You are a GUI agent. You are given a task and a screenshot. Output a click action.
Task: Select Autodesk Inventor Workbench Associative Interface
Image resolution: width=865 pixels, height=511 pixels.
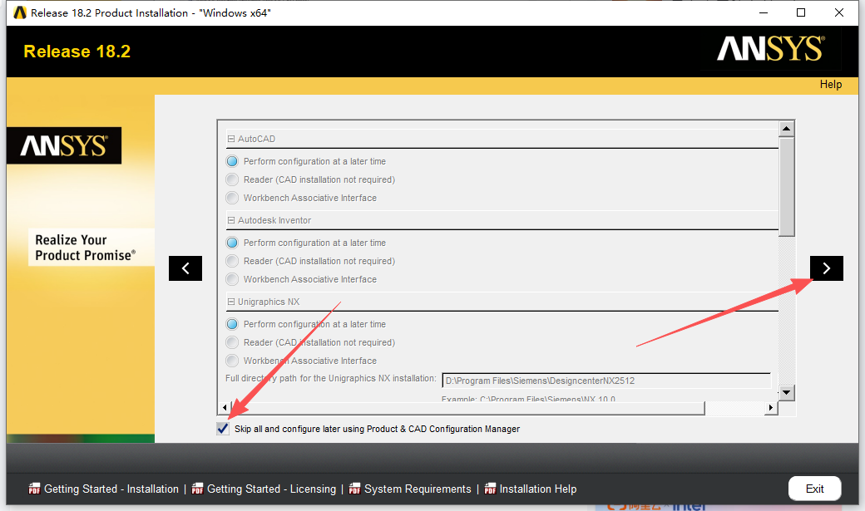232,279
